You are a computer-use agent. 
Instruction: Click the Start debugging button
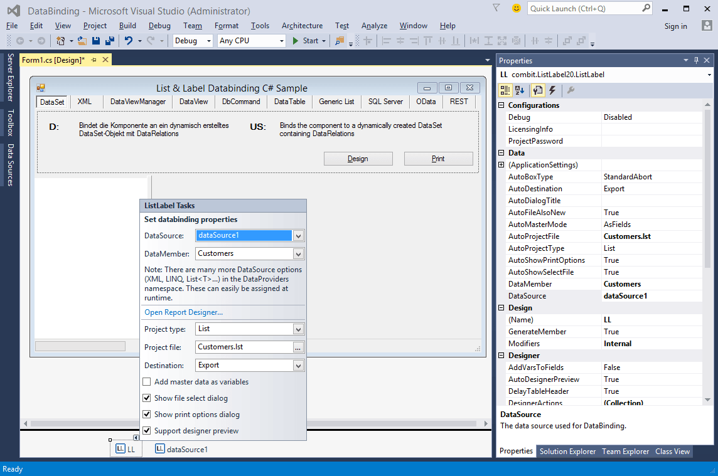[x=305, y=40]
